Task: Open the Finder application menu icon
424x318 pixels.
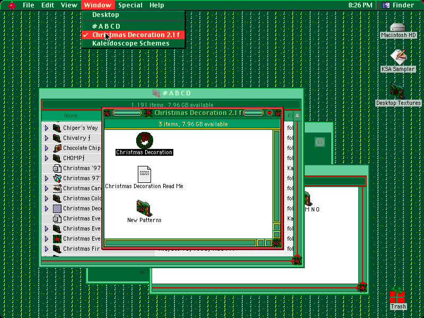Action: pos(386,5)
